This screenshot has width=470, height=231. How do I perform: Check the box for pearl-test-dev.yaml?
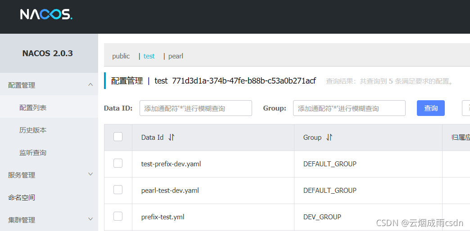pos(118,190)
